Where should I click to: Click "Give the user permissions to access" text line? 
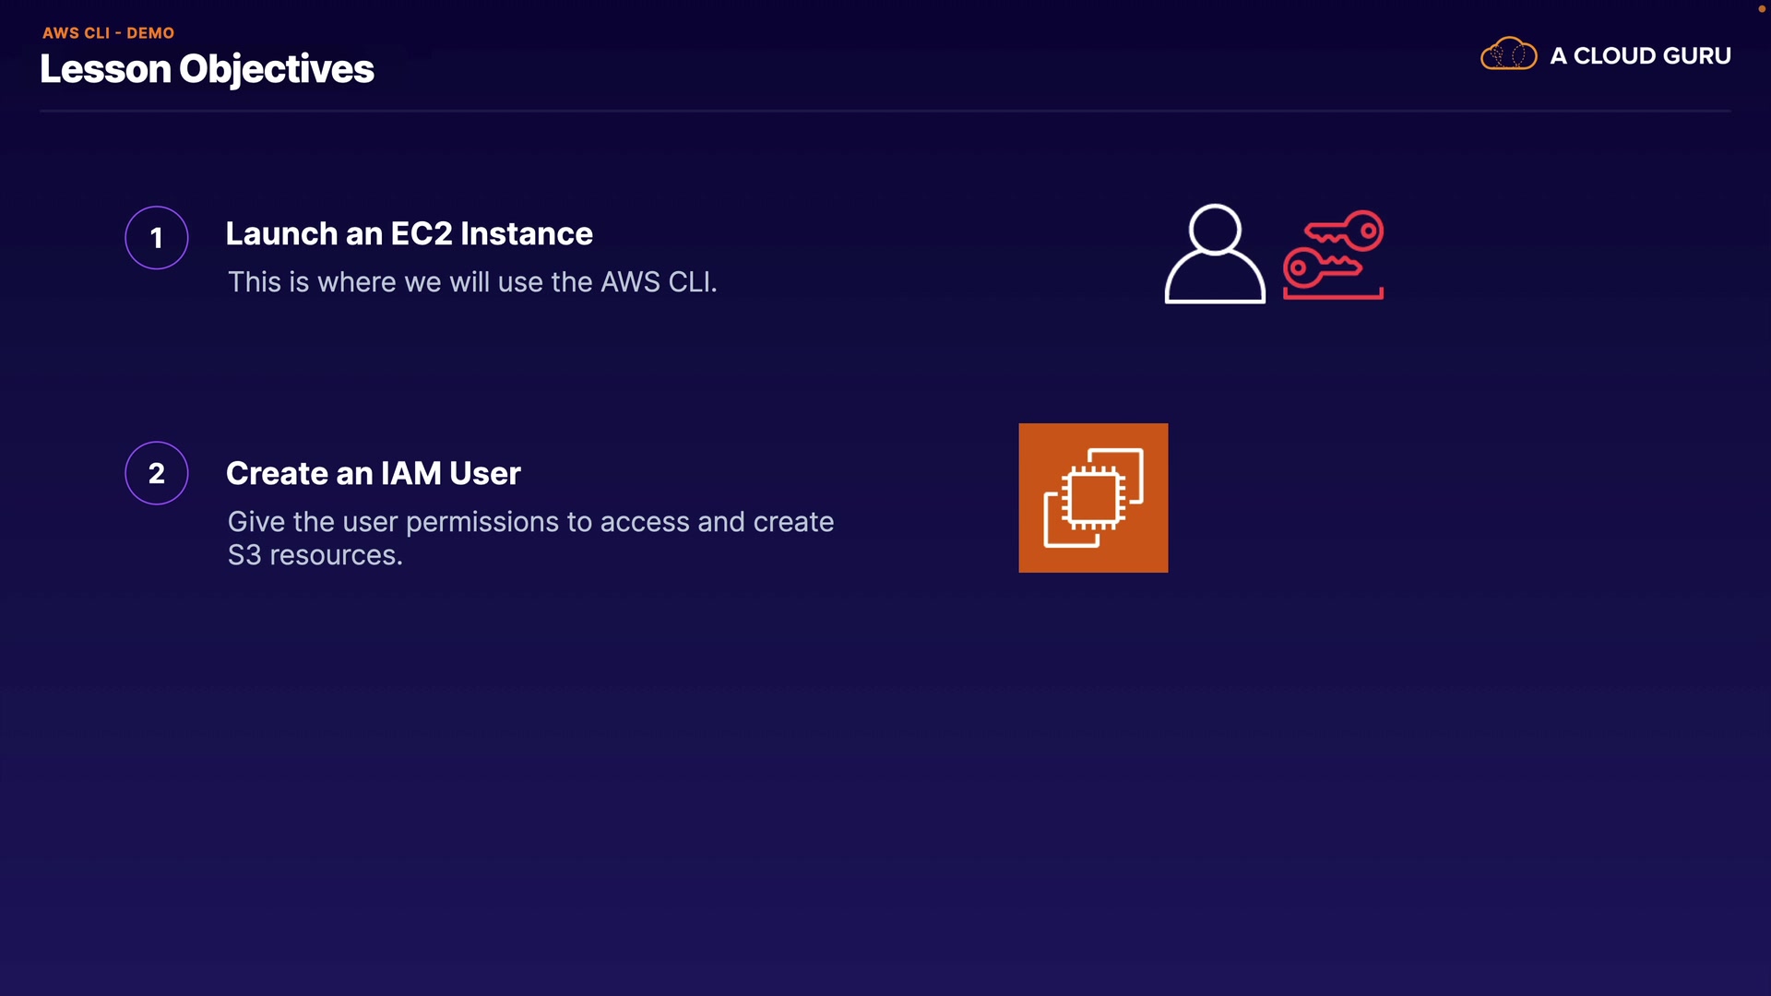530,522
